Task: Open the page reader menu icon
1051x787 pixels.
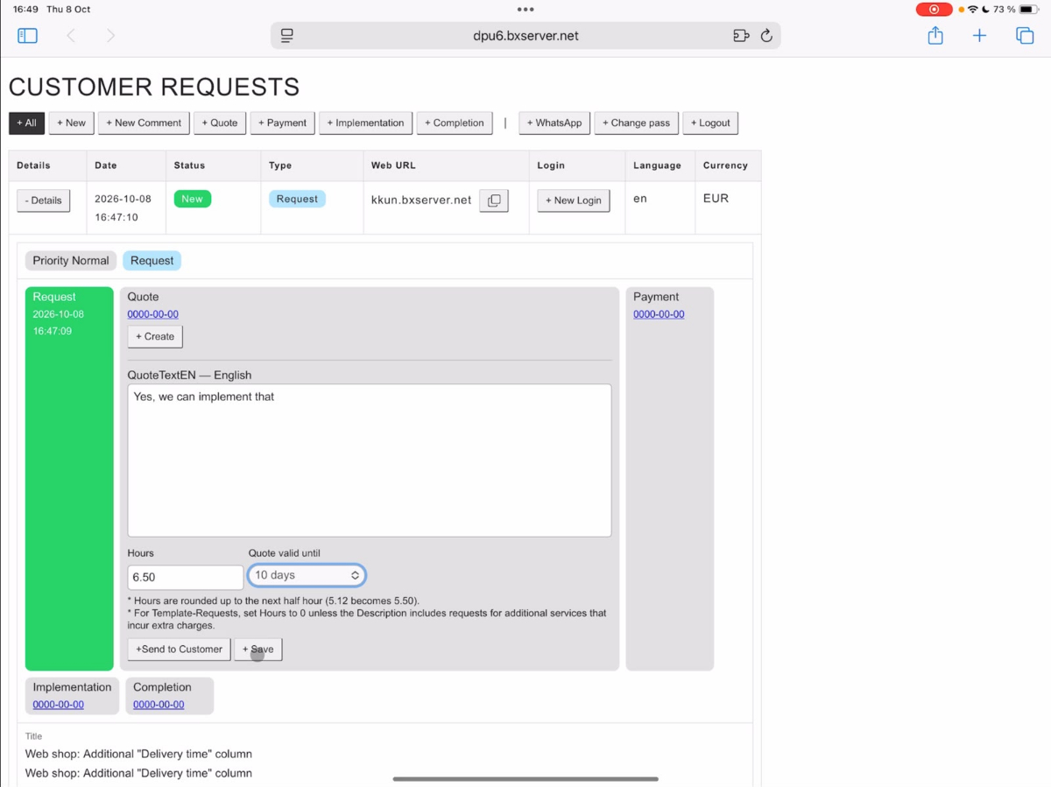Action: point(286,36)
